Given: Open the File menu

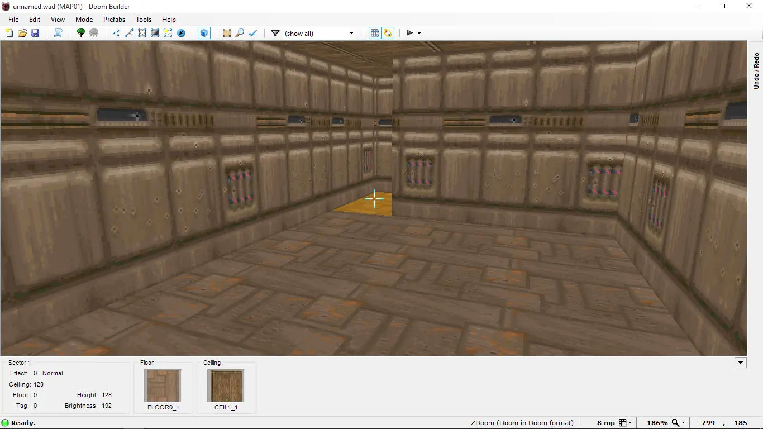Looking at the screenshot, I should [13, 20].
